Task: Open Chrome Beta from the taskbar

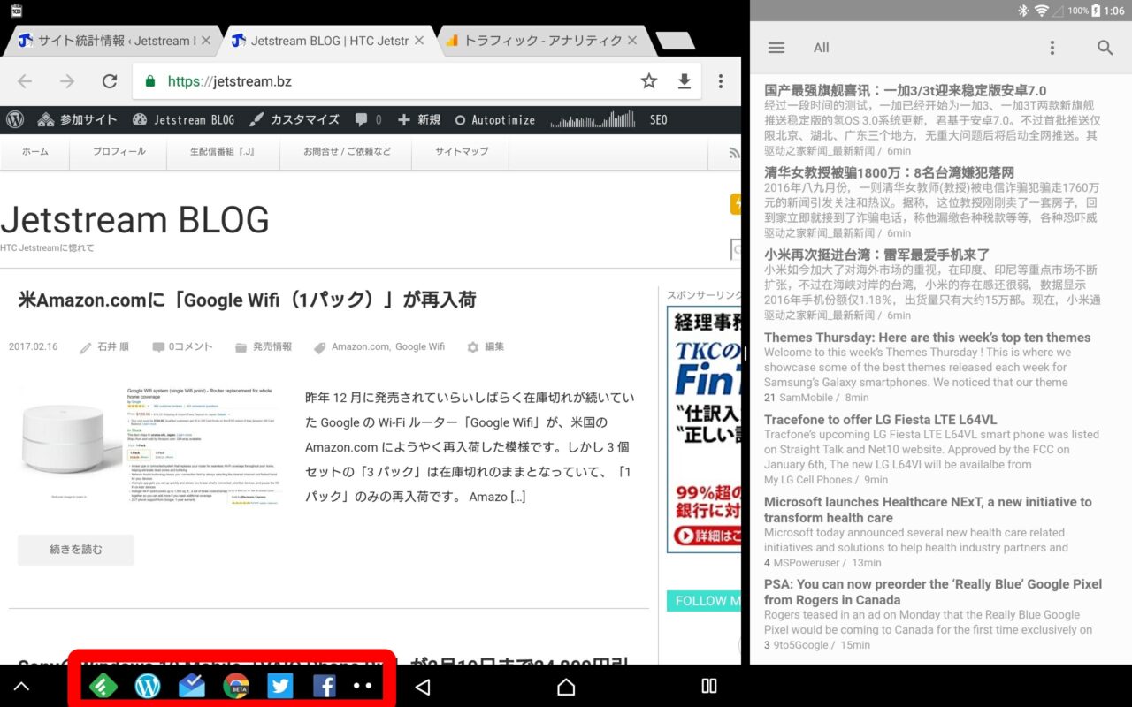Action: pos(235,687)
